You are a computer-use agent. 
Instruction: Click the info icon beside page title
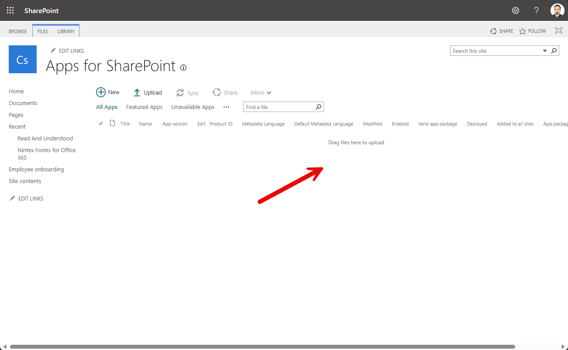183,68
